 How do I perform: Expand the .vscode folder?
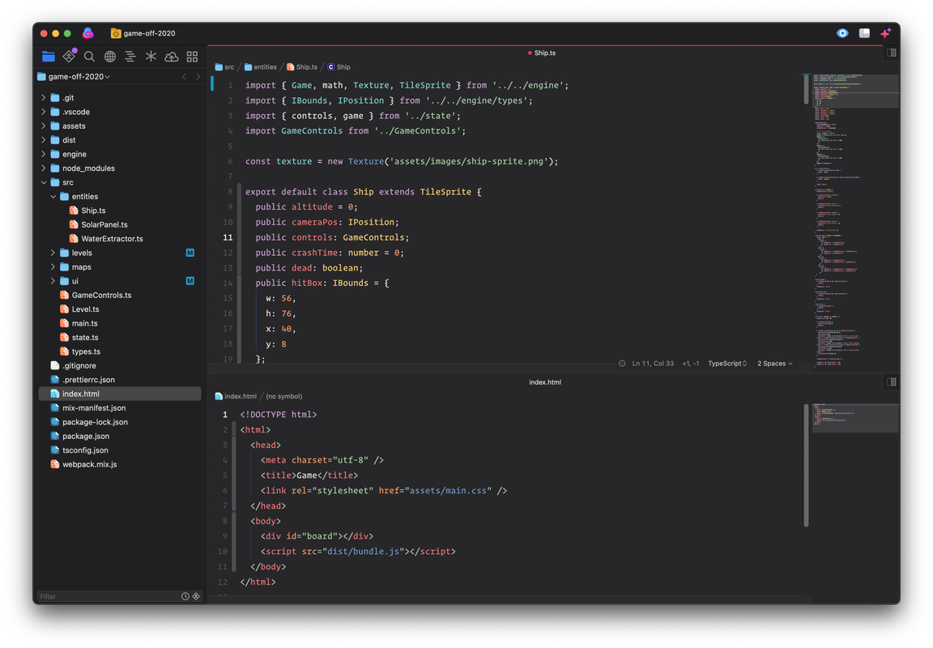tap(44, 112)
